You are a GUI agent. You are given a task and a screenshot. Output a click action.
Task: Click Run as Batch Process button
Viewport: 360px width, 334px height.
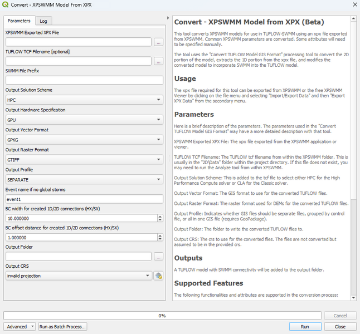pyautogui.click(x=62, y=327)
